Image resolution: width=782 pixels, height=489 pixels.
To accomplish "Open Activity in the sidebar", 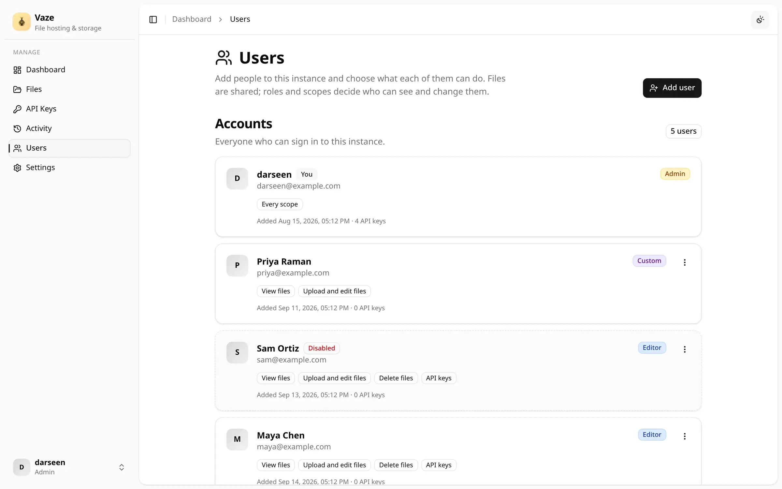I will (x=69, y=128).
